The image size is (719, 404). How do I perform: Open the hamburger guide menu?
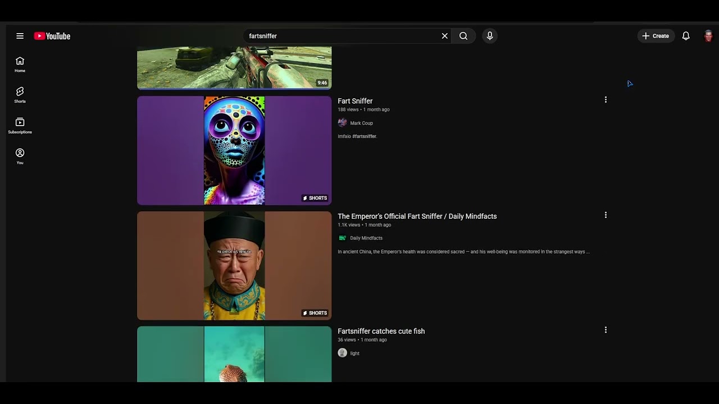20,36
